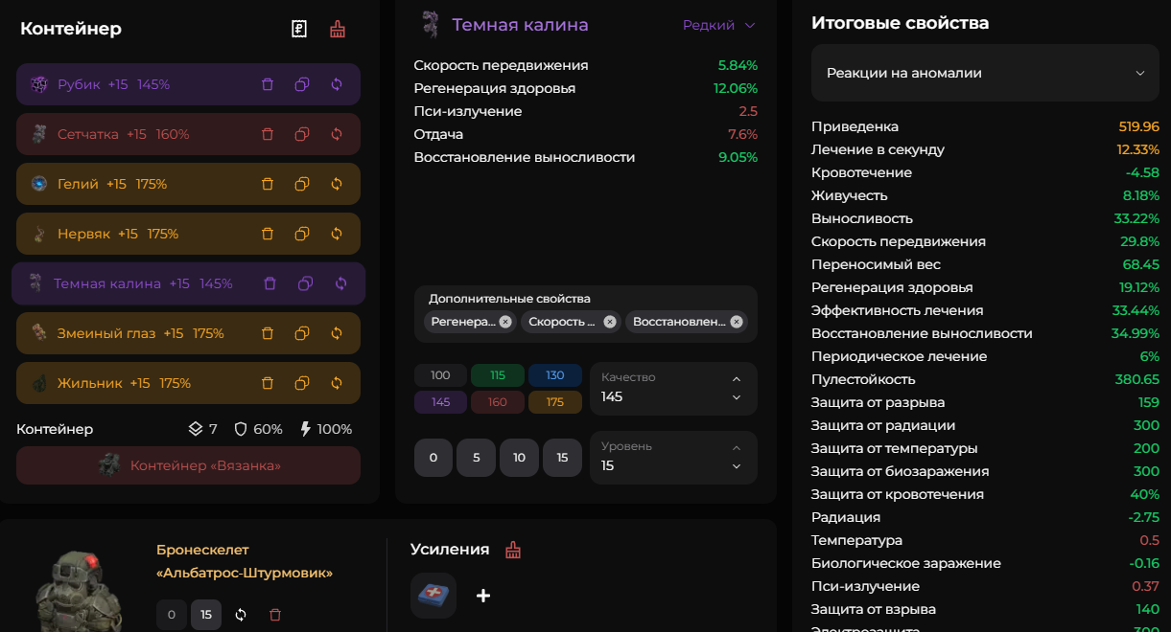Delete the Жильник artifact
The width and height of the screenshot is (1171, 632).
tap(268, 383)
